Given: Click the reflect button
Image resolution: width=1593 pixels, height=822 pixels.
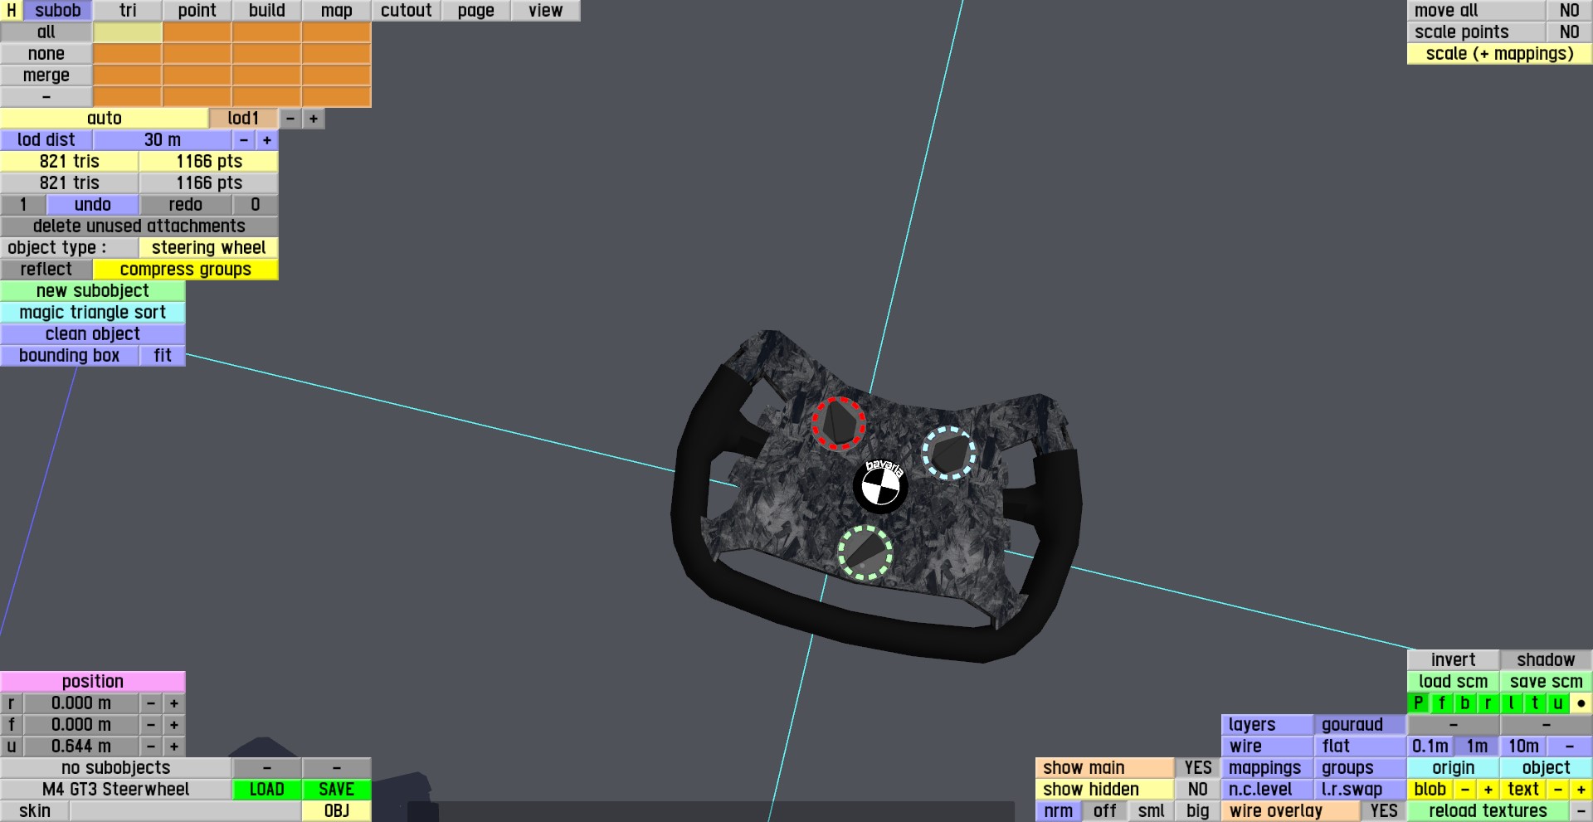Looking at the screenshot, I should point(46,270).
